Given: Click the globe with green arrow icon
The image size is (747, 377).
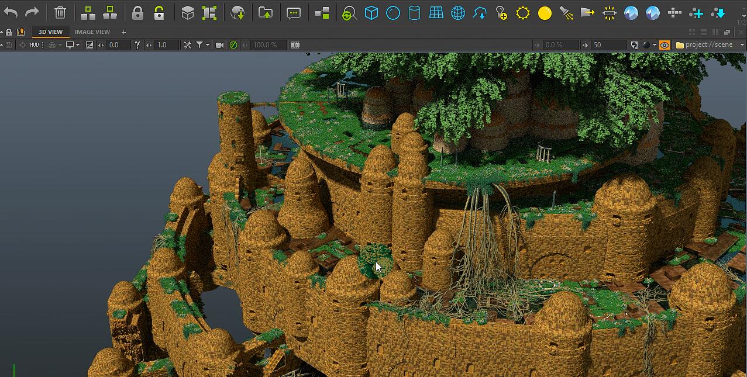Looking at the screenshot, I should coord(238,12).
